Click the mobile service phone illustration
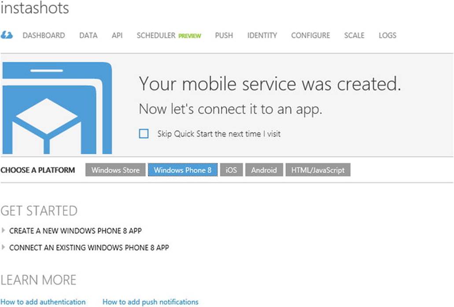454x307 pixels. [57, 108]
